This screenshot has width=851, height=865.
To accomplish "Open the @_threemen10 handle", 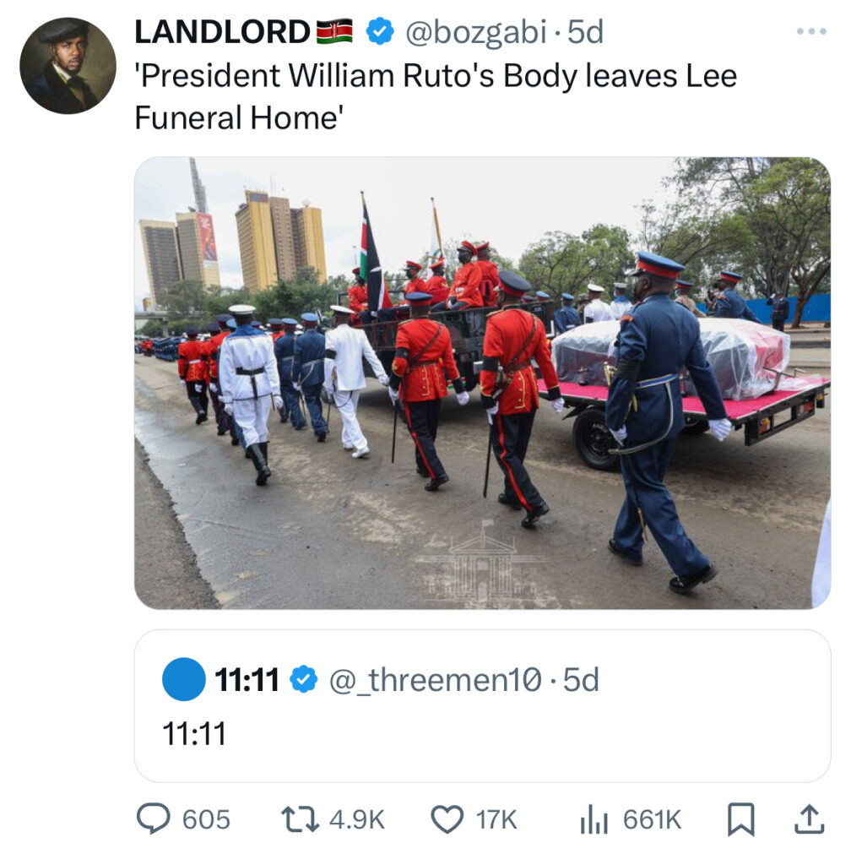I will (436, 680).
